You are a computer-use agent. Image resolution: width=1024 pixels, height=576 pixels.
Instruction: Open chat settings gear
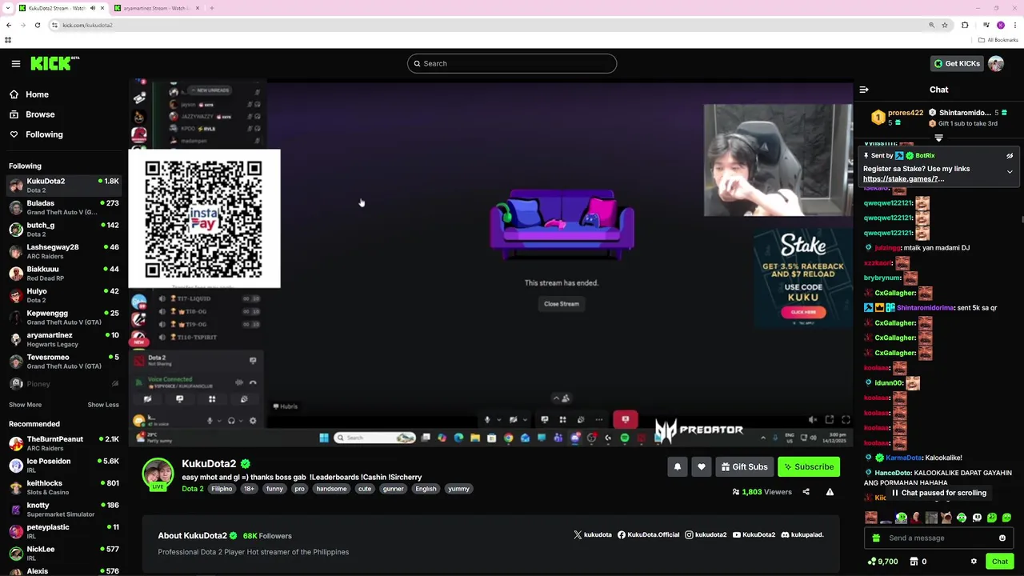(x=974, y=562)
